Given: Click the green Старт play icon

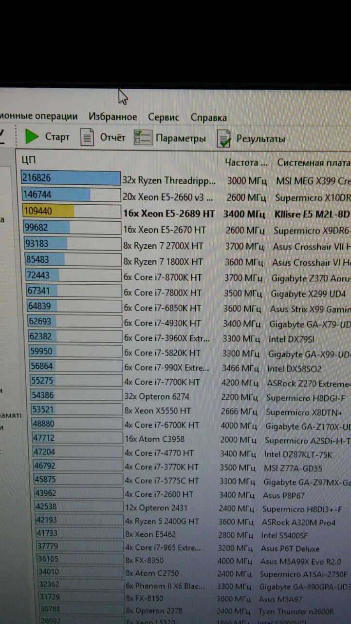Looking at the screenshot, I should pyautogui.click(x=32, y=136).
